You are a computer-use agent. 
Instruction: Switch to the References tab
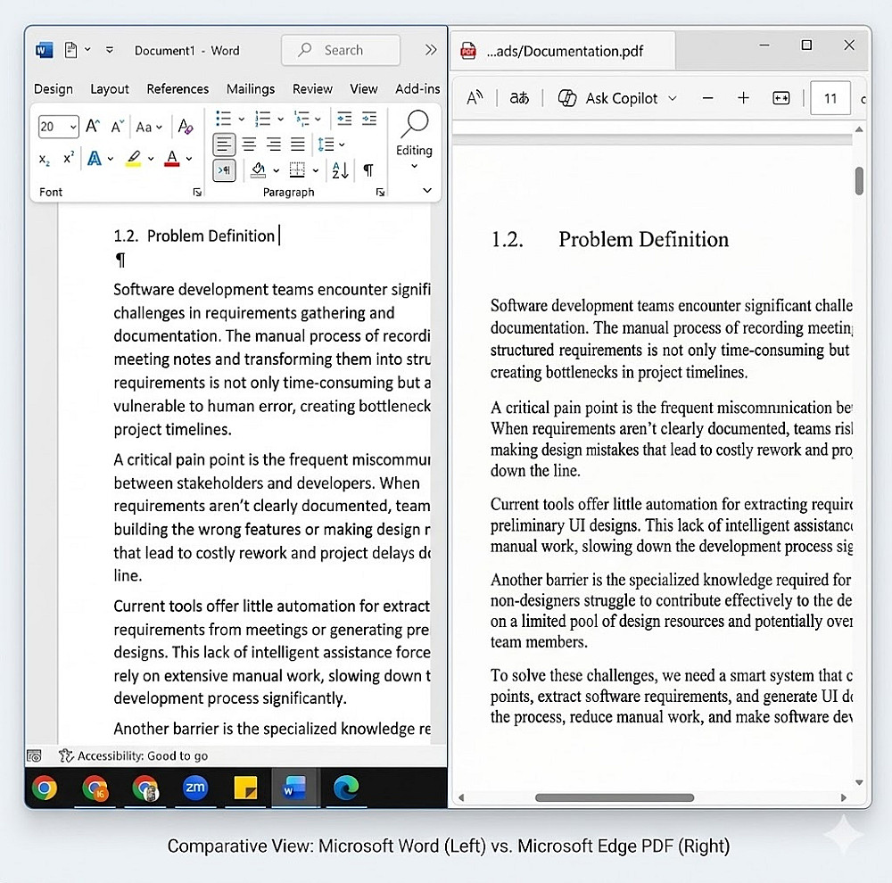(x=178, y=89)
